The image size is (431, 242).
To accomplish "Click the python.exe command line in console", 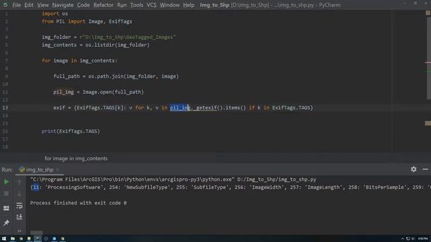I will click(x=173, y=179).
